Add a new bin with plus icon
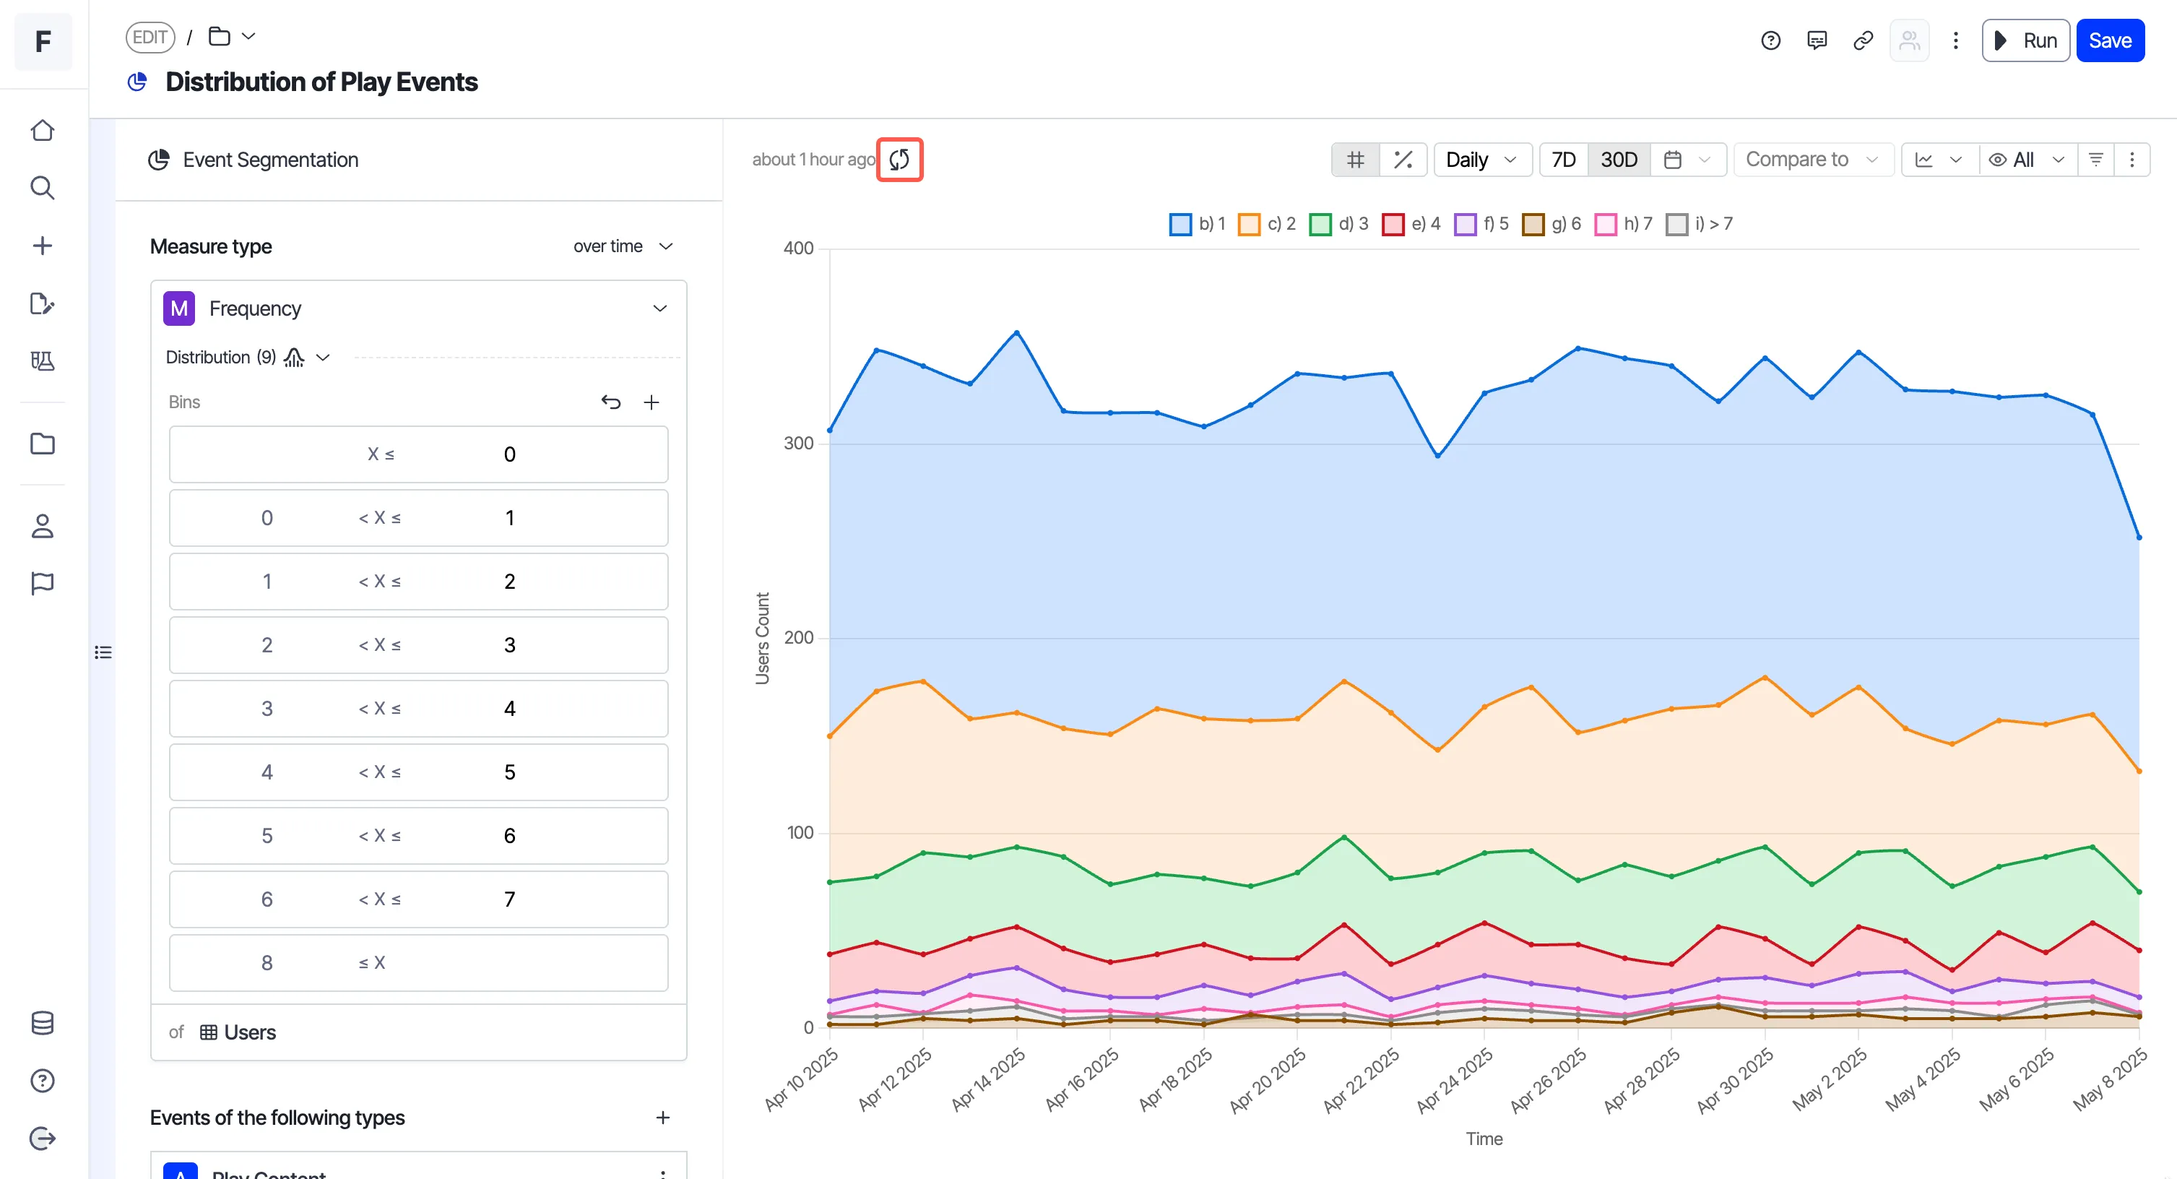The image size is (2177, 1179). tap(651, 402)
